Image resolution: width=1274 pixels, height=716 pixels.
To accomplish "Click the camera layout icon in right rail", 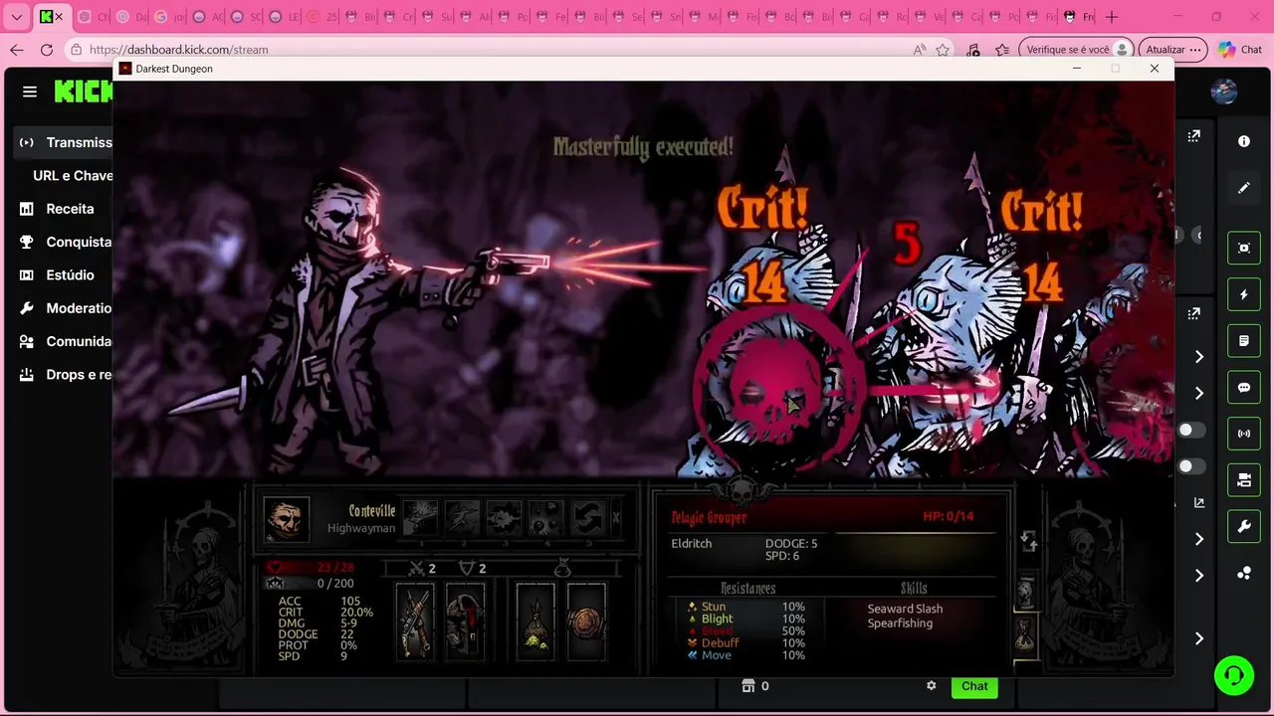I will point(1244,480).
